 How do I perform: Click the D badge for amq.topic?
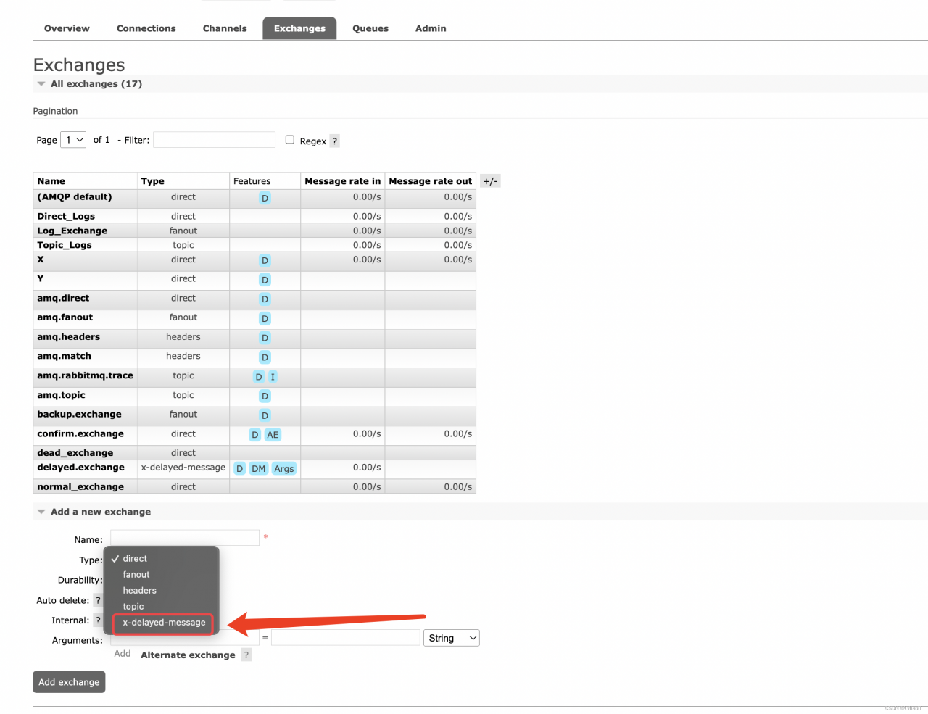pyautogui.click(x=265, y=397)
